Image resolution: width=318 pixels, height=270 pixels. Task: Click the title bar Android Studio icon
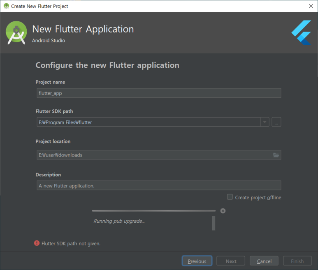click(x=6, y=6)
